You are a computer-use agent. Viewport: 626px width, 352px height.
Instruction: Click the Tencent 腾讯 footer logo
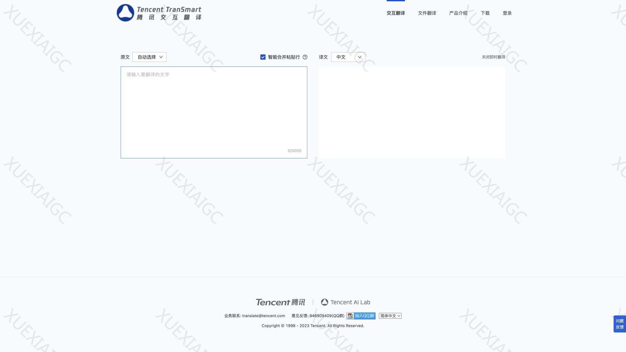click(280, 302)
